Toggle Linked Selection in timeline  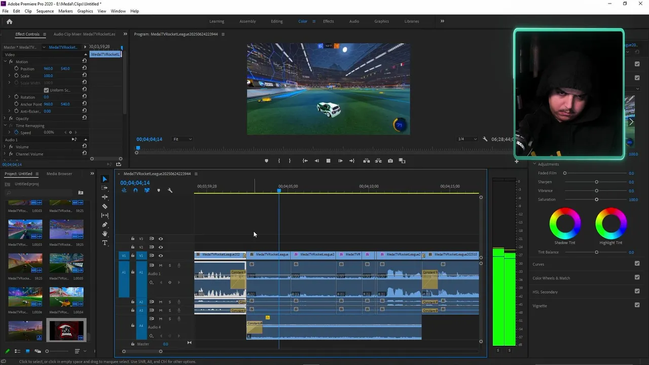coord(147,190)
